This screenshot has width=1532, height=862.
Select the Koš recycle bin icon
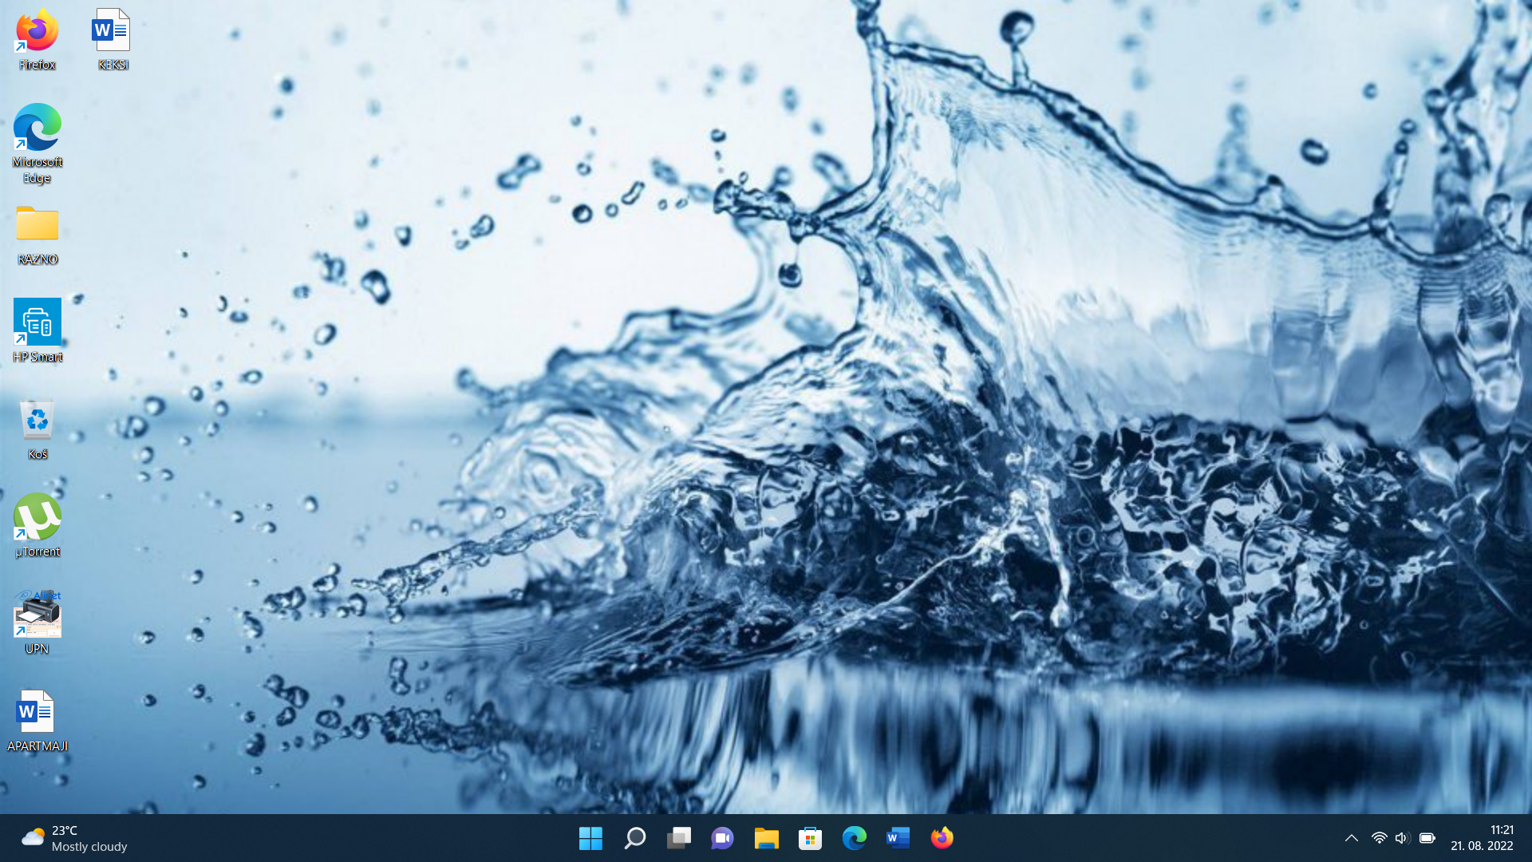coord(37,429)
